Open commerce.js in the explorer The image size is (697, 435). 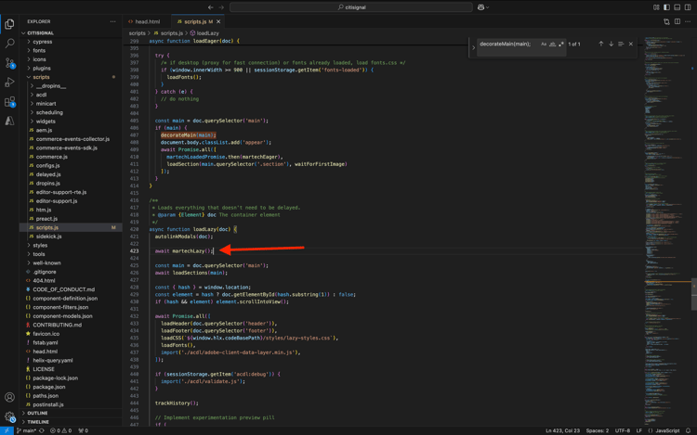pyautogui.click(x=51, y=157)
